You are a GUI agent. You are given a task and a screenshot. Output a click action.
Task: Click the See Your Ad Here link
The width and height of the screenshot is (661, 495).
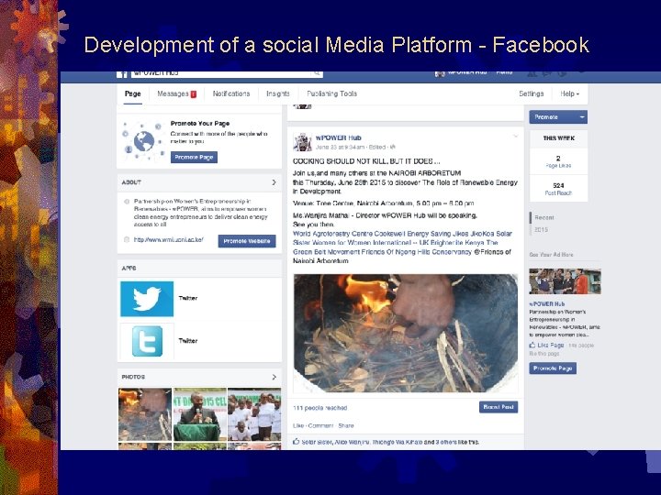tap(552, 254)
